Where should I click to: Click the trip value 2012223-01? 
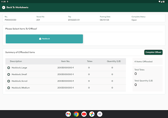coord(74,20)
